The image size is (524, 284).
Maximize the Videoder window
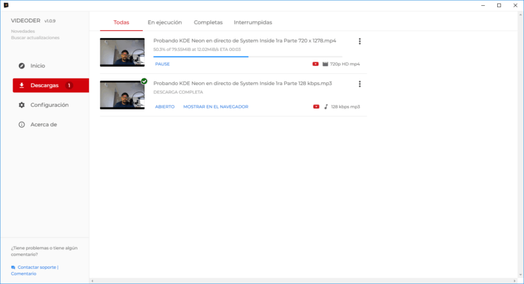[x=499, y=5]
